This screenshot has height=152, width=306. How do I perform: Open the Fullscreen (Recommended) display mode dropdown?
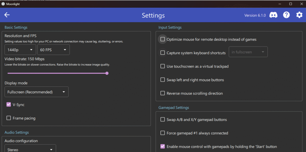[36, 92]
